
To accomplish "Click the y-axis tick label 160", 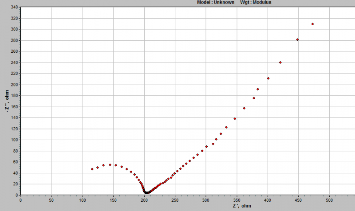I will 14,107.
